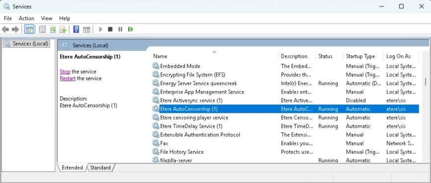Select Enterprise App Management Service
Screen dimensions: 431x183
pyautogui.click(x=202, y=92)
